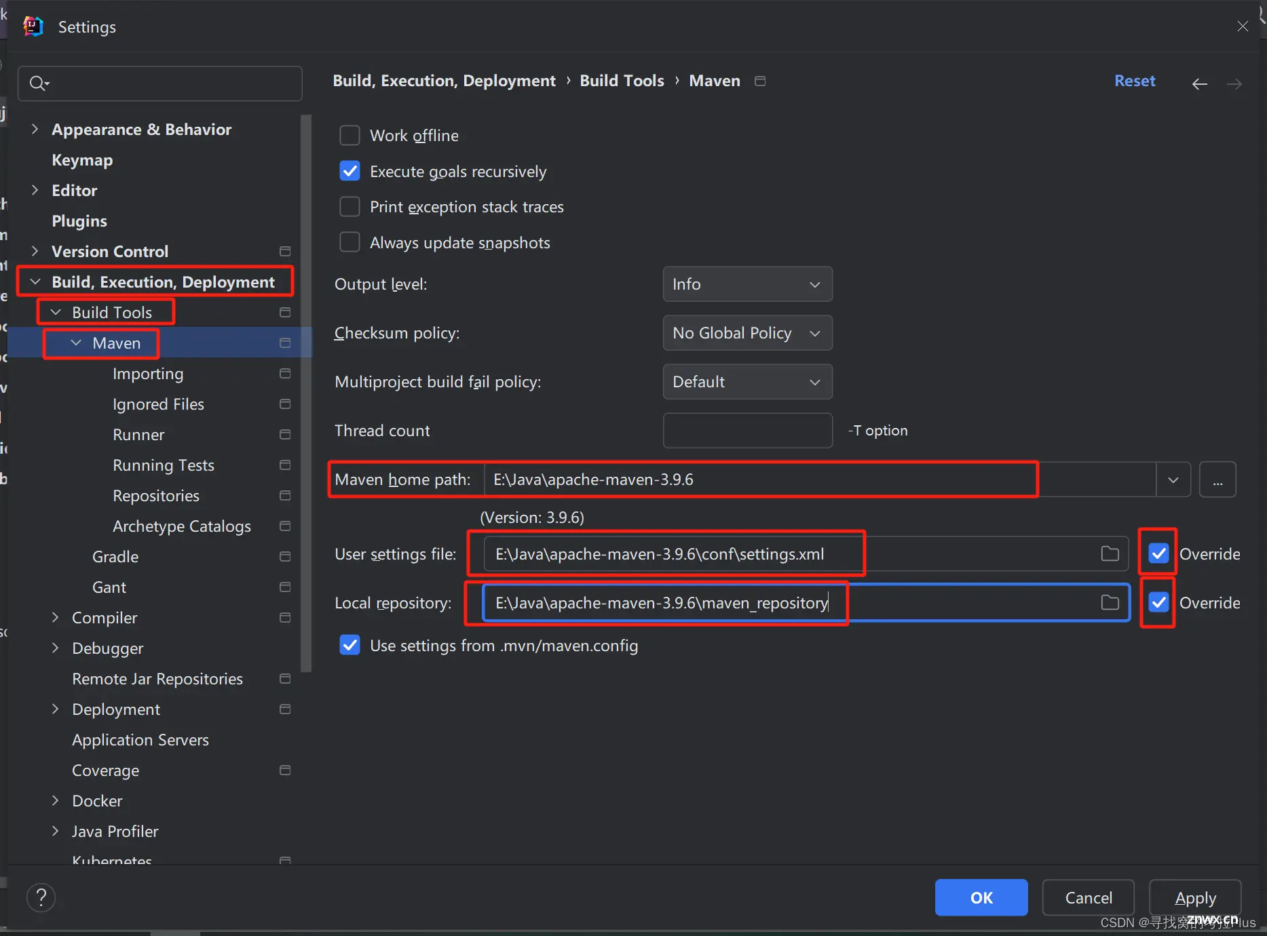Expand the Java Profiler node
The width and height of the screenshot is (1267, 936).
click(x=55, y=831)
